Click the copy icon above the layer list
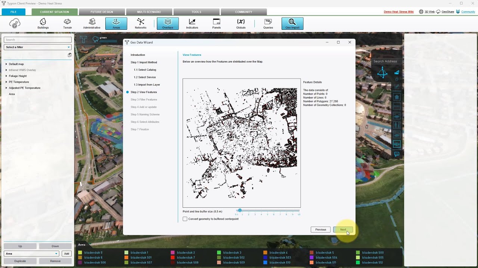This screenshot has height=268, width=478. (x=69, y=55)
